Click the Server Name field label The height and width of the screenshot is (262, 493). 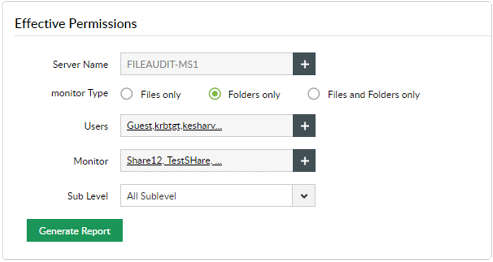[x=80, y=65]
